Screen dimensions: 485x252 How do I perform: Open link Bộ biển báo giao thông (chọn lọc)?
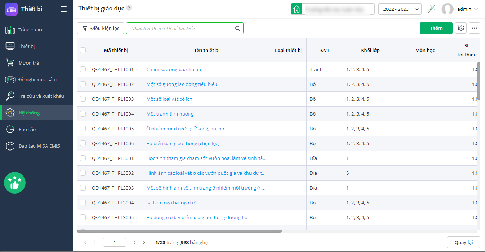tap(183, 143)
